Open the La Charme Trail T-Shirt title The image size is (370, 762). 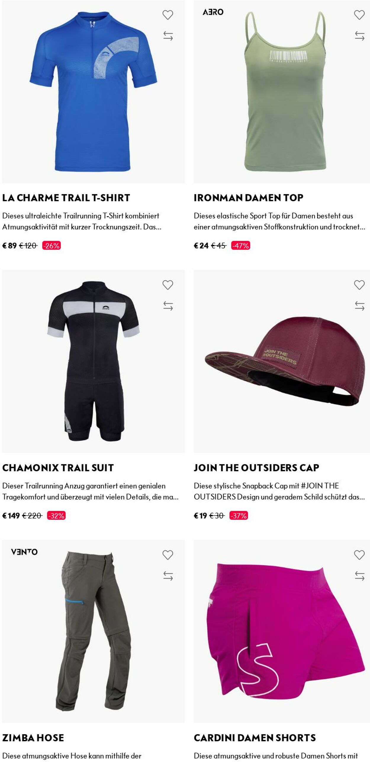[x=66, y=198]
